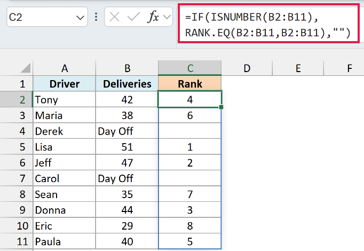Select row 5 header

17,147
